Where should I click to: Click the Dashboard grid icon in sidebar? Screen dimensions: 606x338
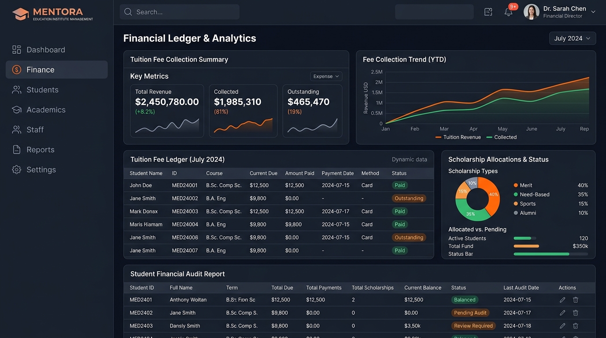click(x=17, y=50)
